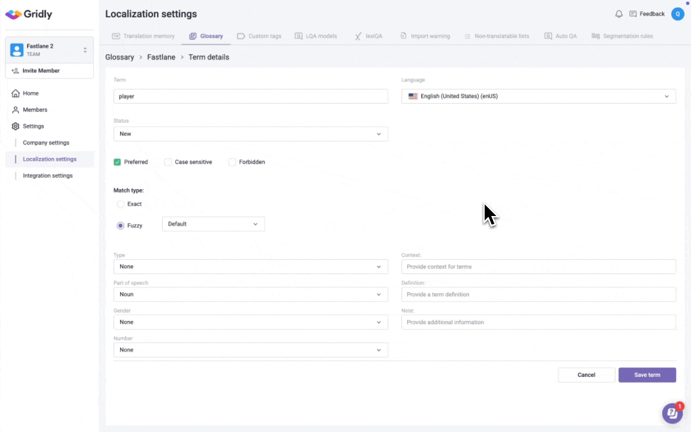Screen dimensions: 691x432
Task: Click the Home icon in sidebar
Action: pyautogui.click(x=16, y=94)
